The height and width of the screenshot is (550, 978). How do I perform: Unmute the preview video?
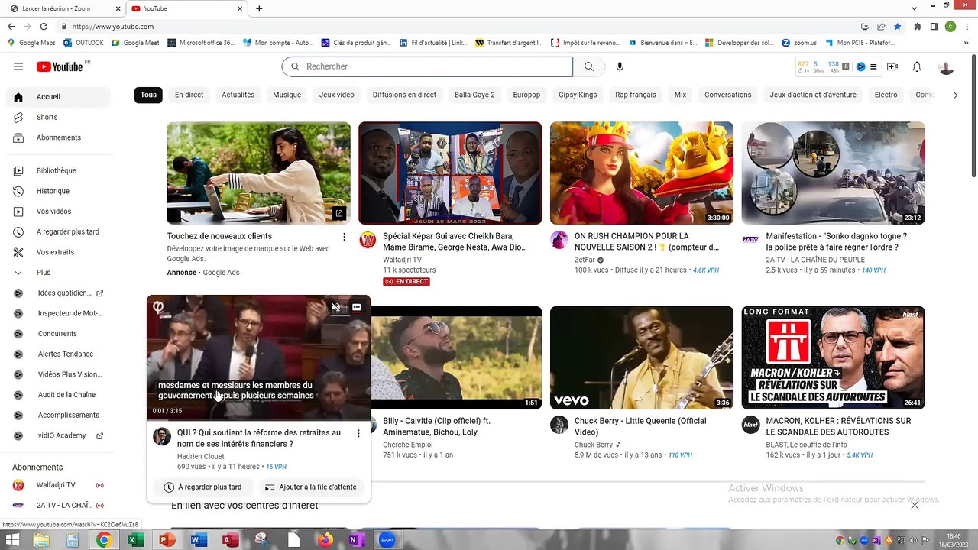(x=335, y=307)
